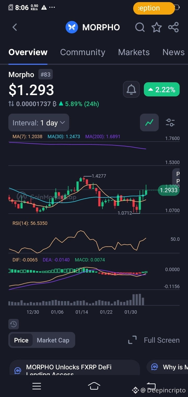The width and height of the screenshot is (188, 397).
Task: Select the Price chart toggle
Action: click(21, 340)
